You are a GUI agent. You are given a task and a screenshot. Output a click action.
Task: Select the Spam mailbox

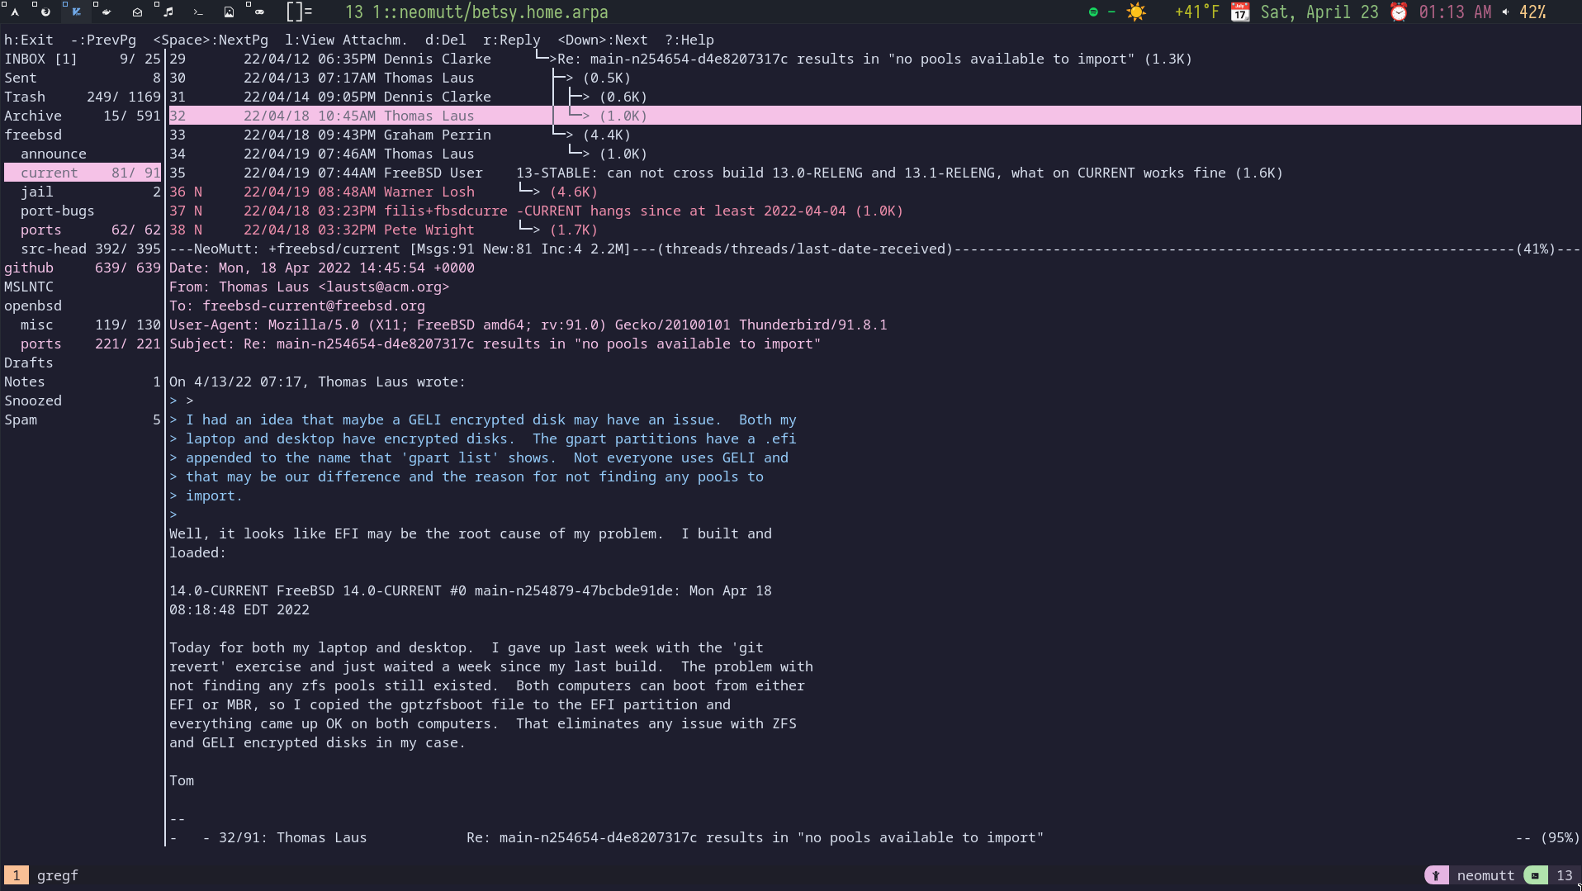[20, 419]
